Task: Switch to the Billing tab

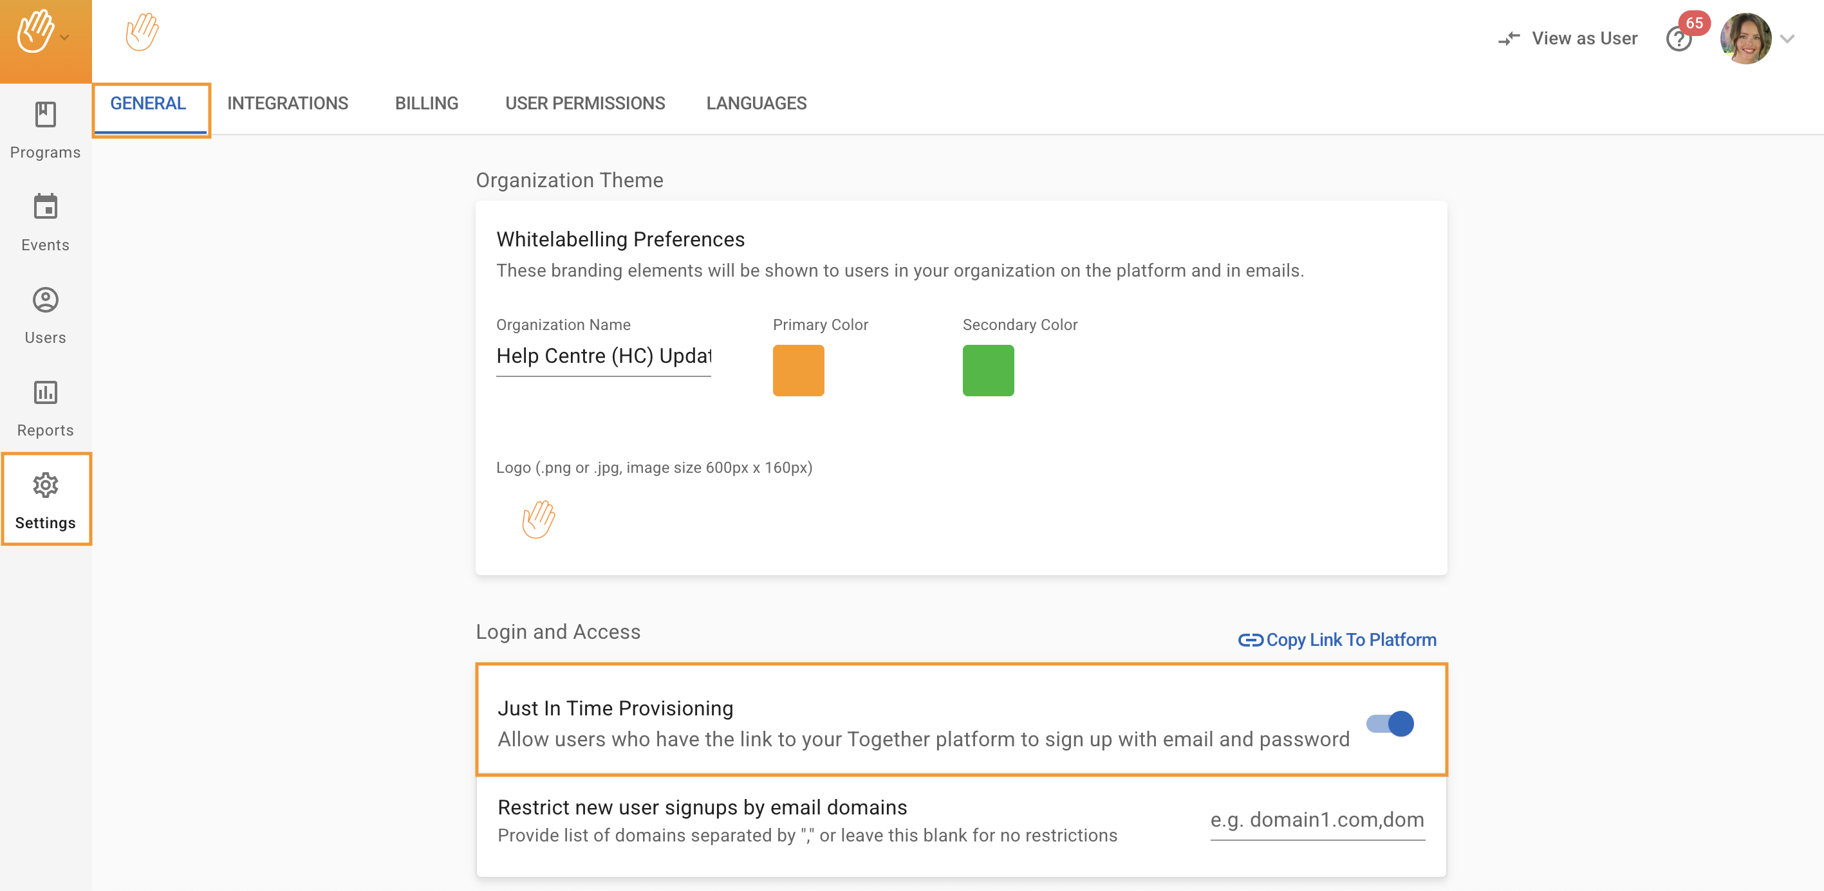Action: pos(426,104)
